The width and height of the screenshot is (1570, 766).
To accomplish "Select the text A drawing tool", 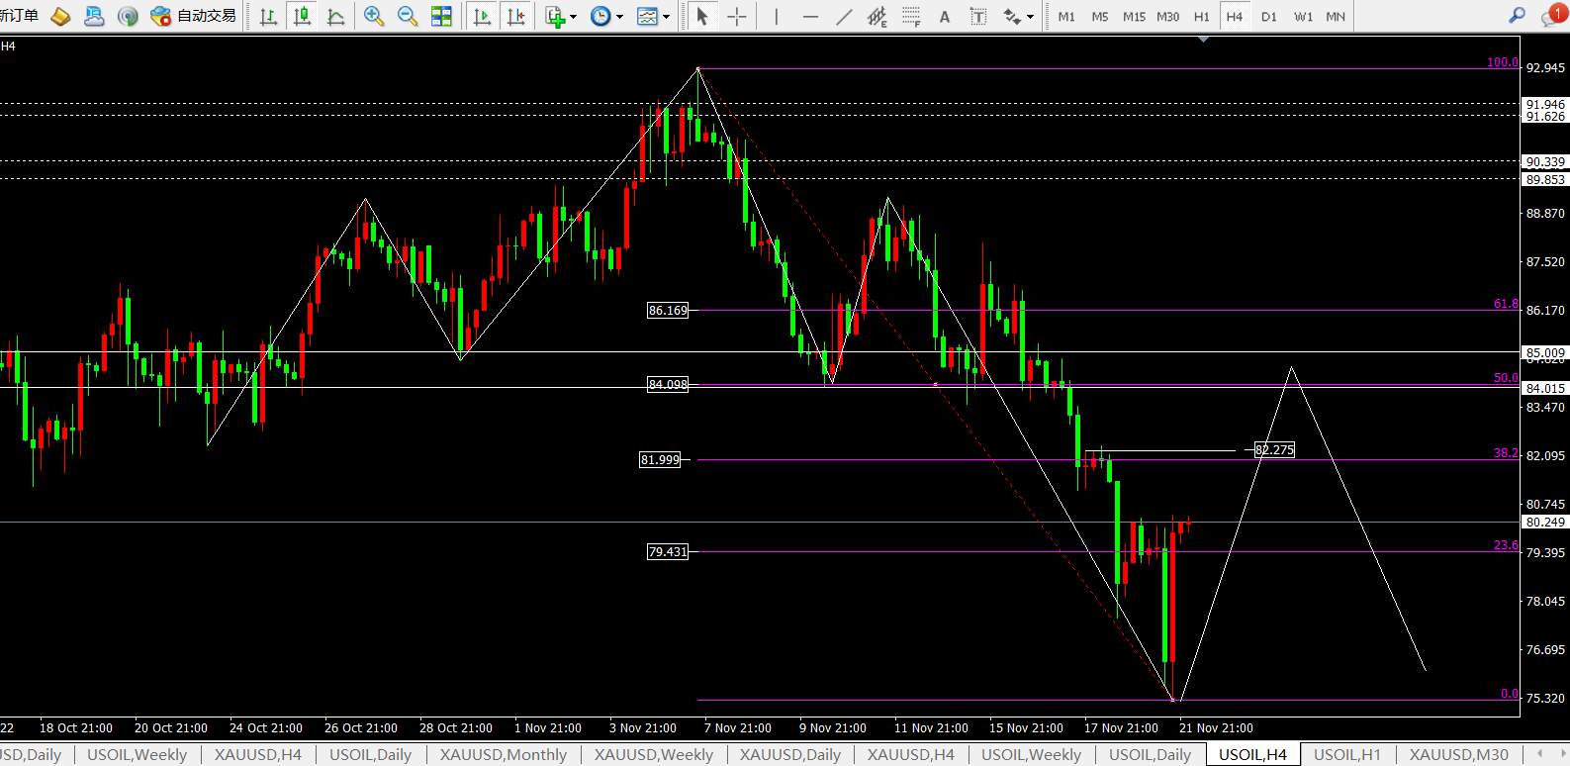I will (x=945, y=16).
